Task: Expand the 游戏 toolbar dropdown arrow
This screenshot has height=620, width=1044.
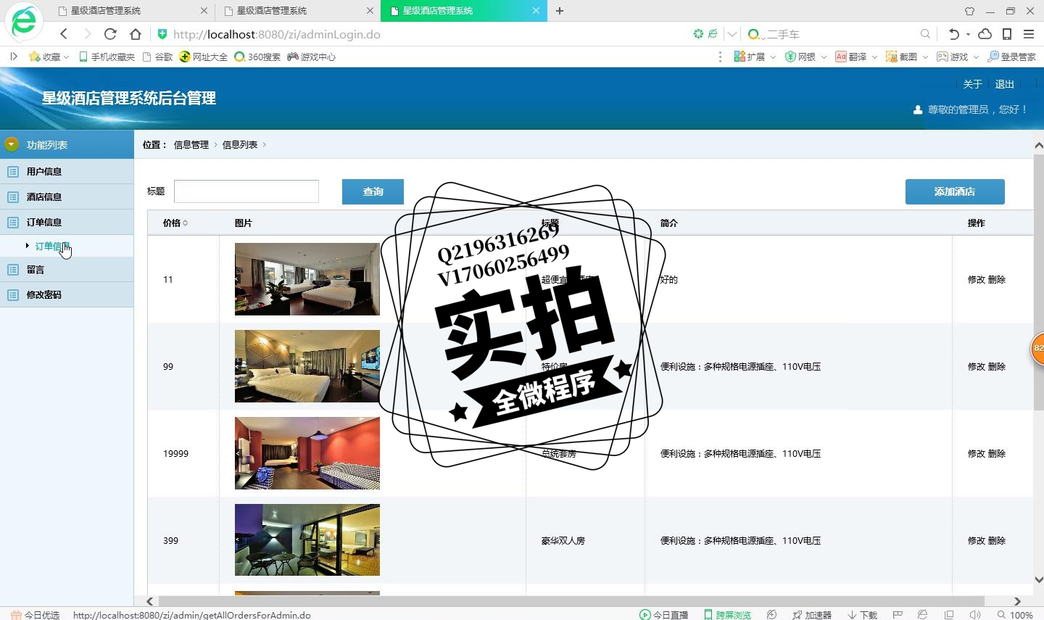Action: [976, 57]
